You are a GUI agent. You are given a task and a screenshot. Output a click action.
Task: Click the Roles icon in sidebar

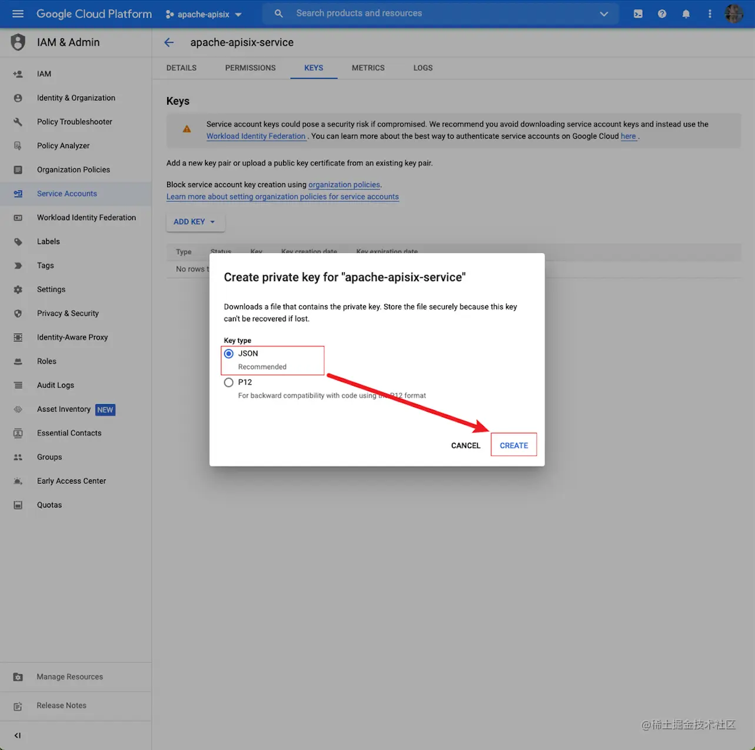(18, 361)
